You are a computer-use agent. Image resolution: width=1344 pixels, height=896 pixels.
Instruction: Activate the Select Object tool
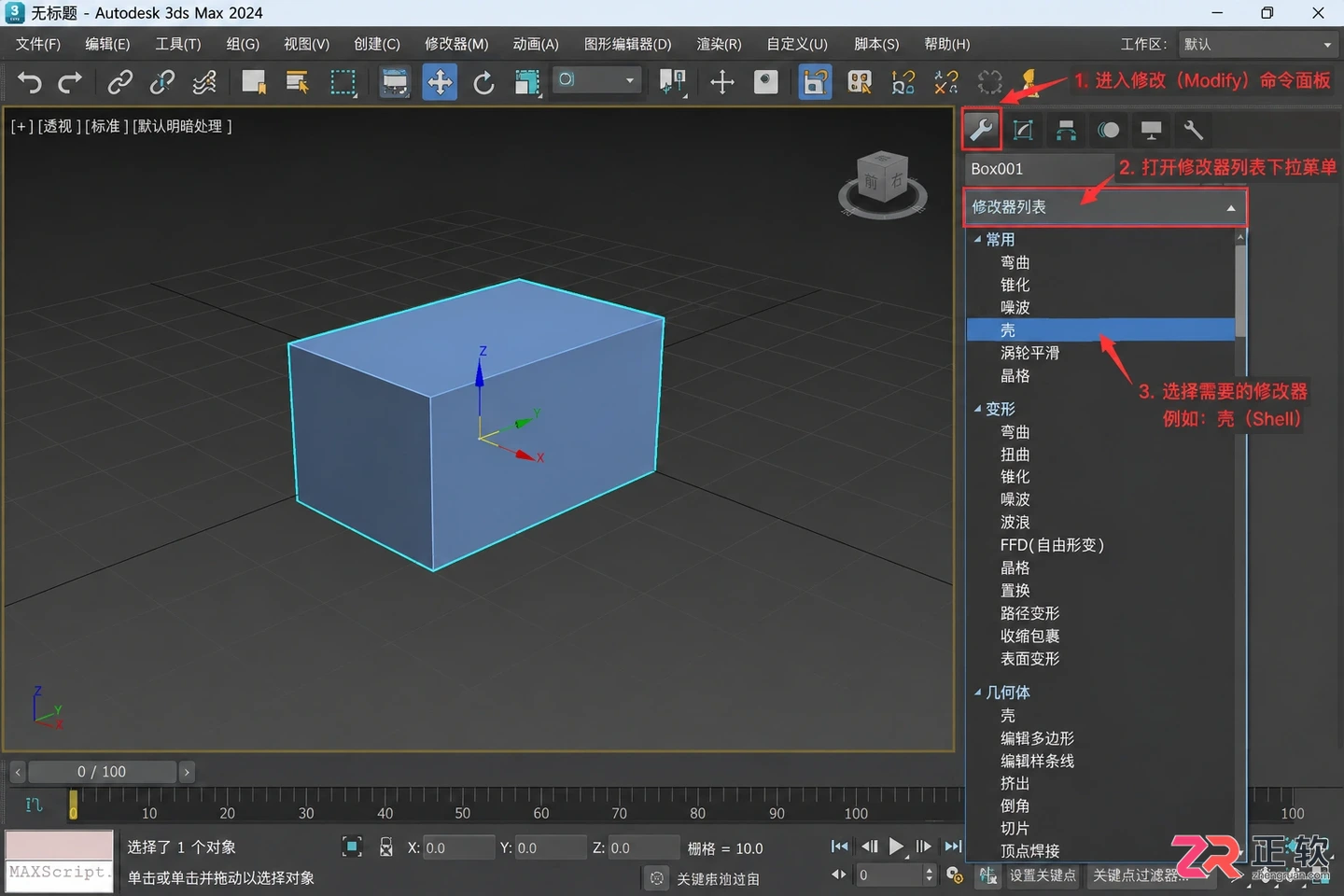pyautogui.click(x=254, y=83)
